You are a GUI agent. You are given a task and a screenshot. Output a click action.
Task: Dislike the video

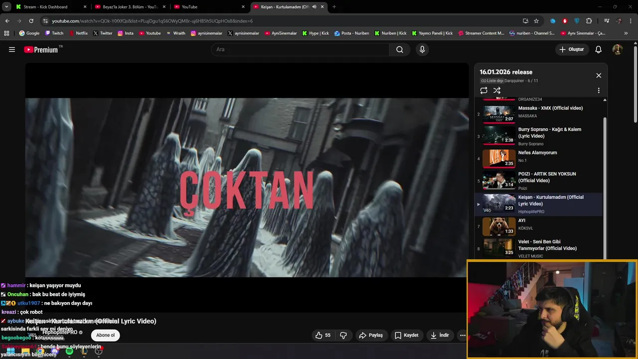343,335
